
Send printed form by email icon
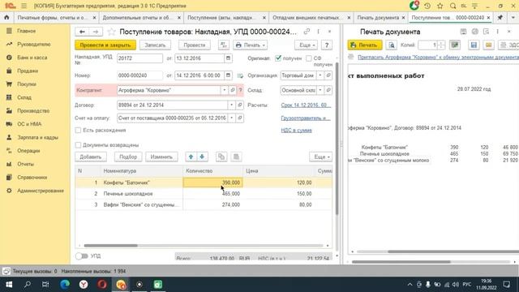pos(488,45)
